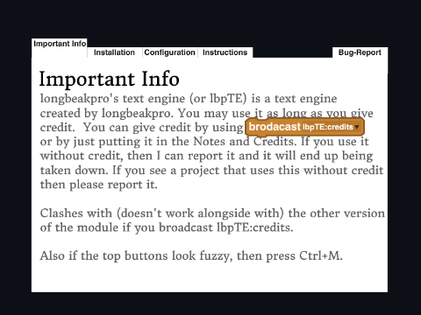Switch to the Configuration tab
421x315 pixels.
169,52
